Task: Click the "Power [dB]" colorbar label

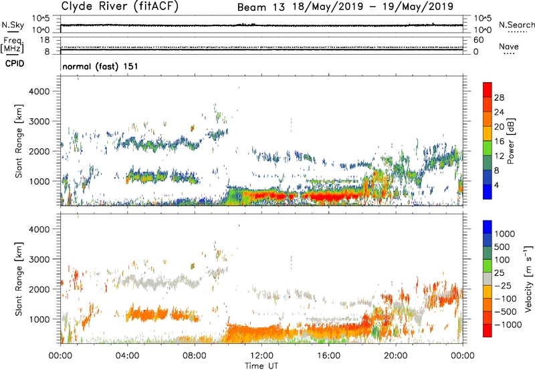Action: tap(510, 141)
